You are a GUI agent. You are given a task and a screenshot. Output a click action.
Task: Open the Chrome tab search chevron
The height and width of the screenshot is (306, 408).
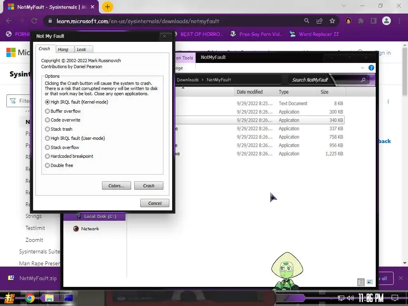(x=344, y=6)
